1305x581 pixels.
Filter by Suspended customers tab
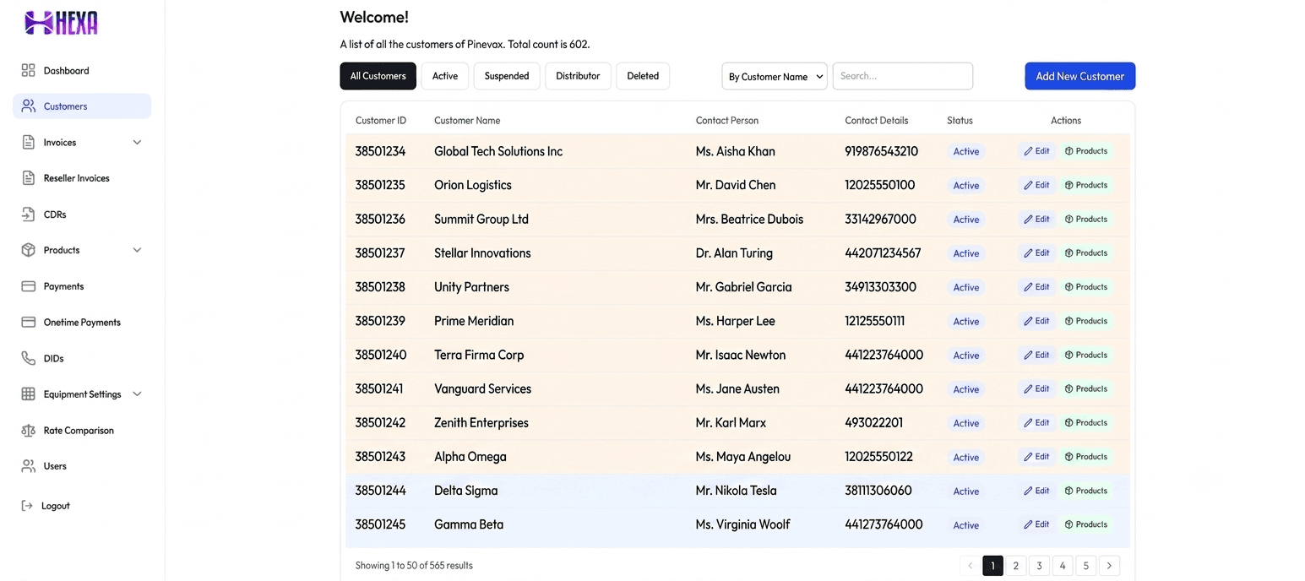point(507,76)
